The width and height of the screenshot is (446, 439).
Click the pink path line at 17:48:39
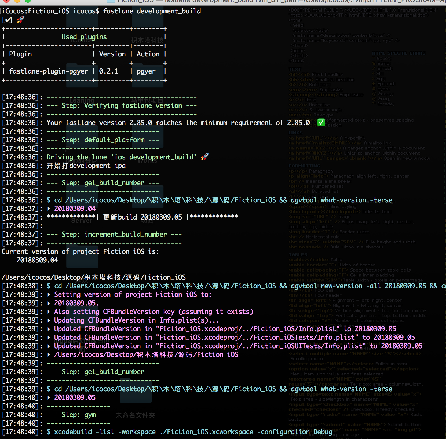(146, 355)
